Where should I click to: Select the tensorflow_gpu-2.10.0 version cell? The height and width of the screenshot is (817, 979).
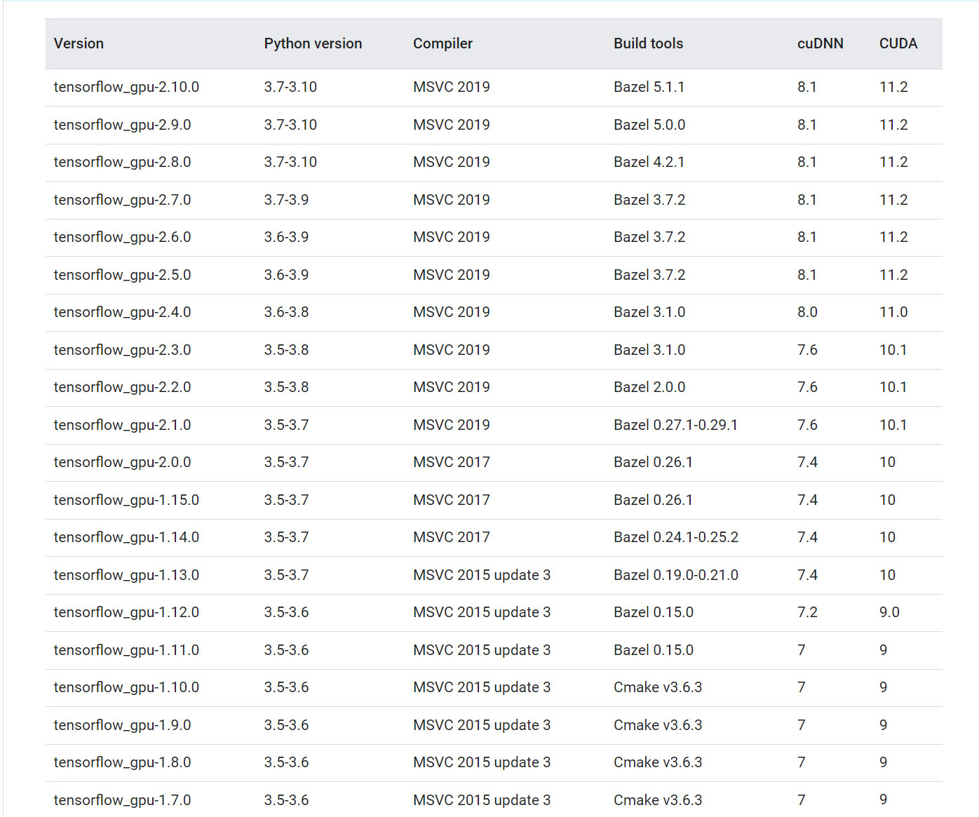[x=126, y=87]
